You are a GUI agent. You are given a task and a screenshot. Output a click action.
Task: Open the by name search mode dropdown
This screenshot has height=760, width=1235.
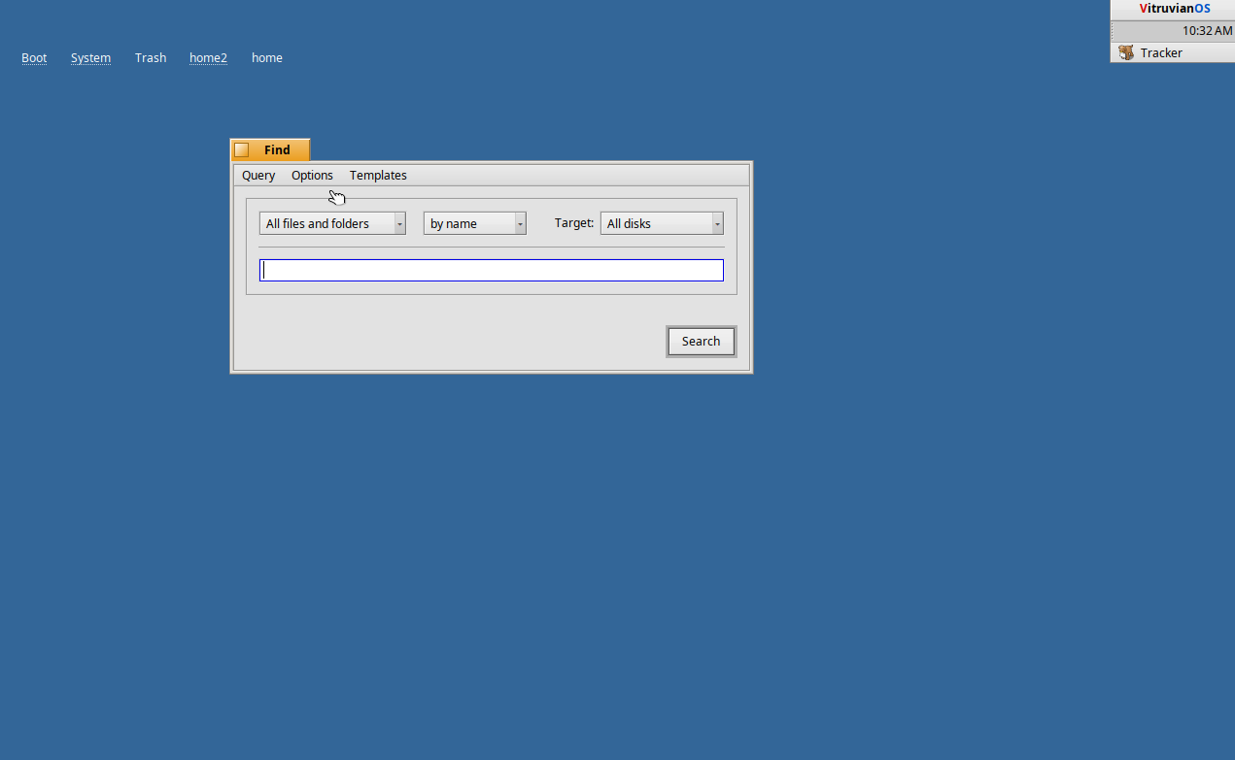click(474, 224)
